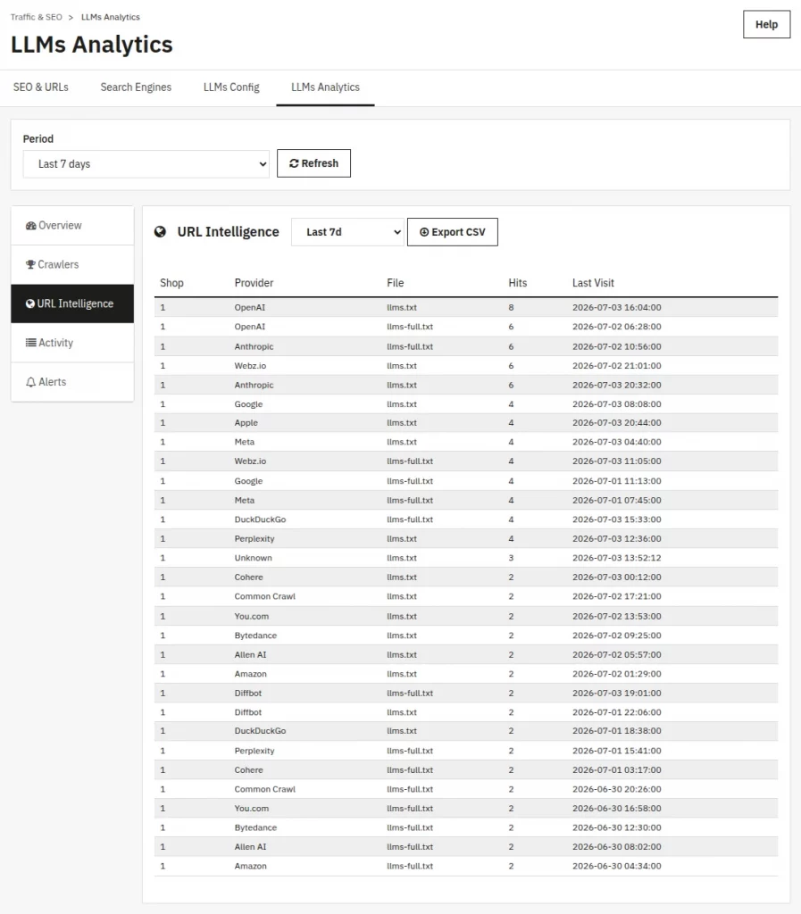The height and width of the screenshot is (914, 801).
Task: Click timestamp 2026-06-30 16:58:00
Action: pos(617,809)
